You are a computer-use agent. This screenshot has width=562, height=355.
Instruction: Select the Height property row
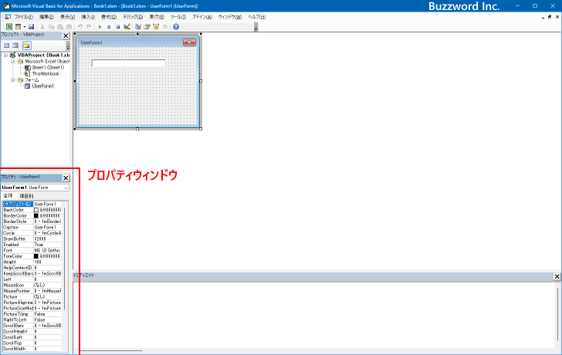click(x=32, y=262)
